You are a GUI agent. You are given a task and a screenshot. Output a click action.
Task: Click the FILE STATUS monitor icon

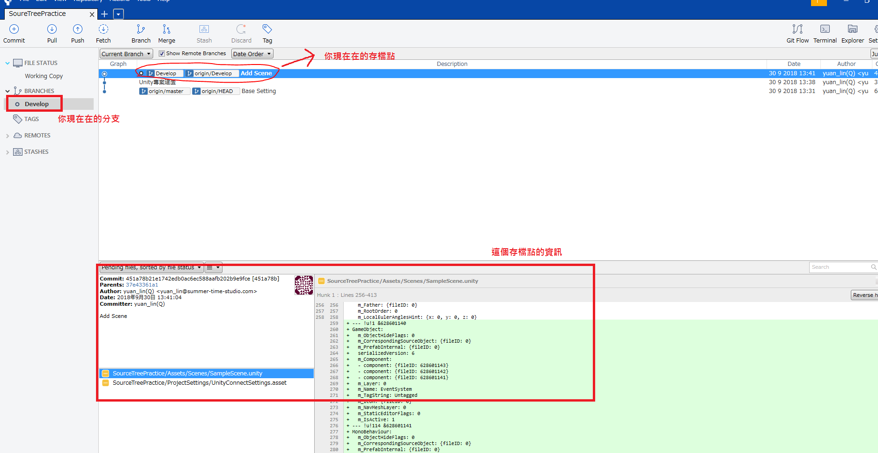(x=18, y=63)
